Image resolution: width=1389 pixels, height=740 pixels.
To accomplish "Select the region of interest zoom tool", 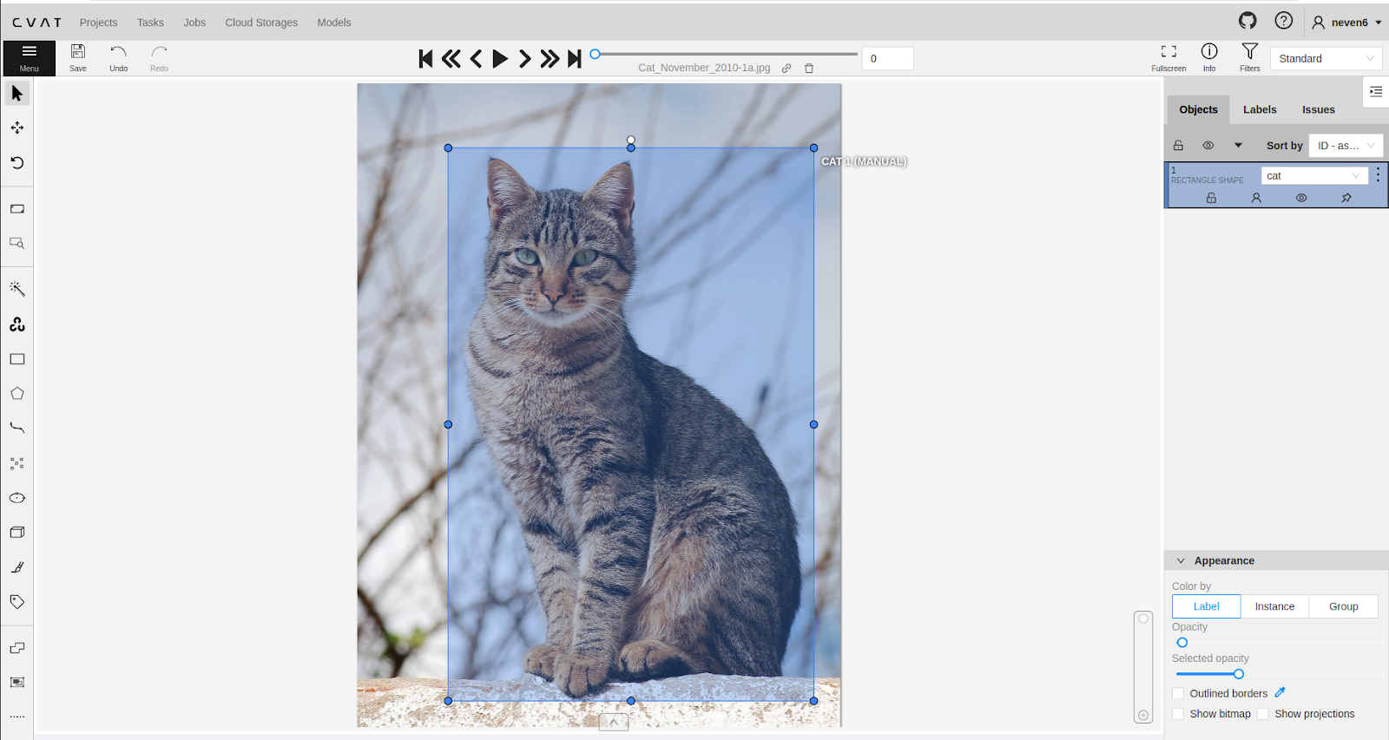I will click(17, 244).
